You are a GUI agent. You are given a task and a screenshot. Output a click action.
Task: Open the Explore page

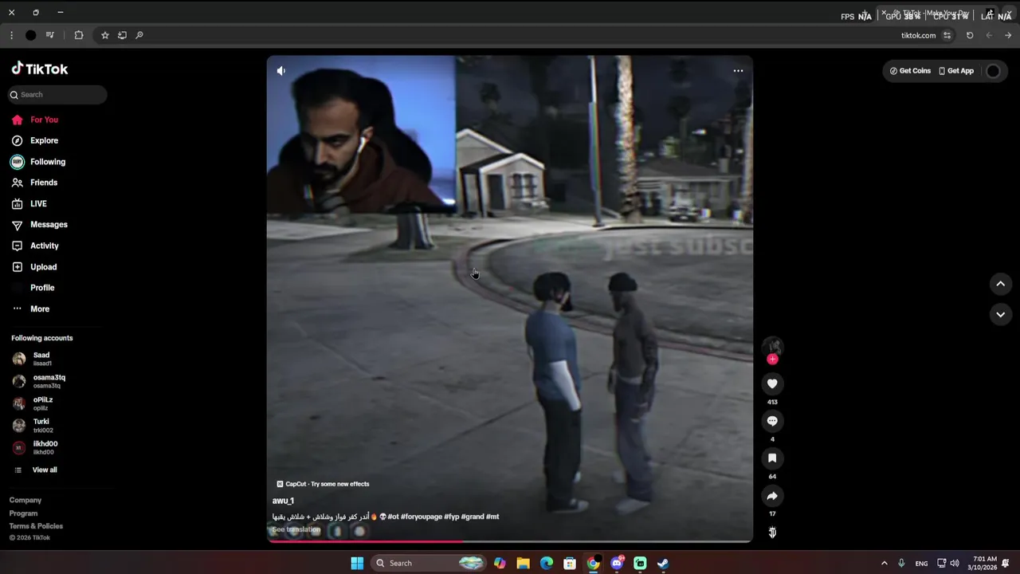[x=35, y=140]
